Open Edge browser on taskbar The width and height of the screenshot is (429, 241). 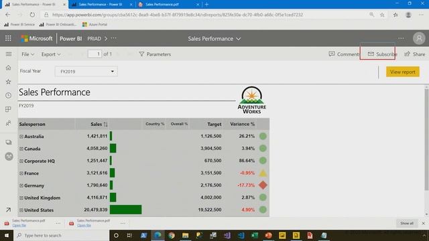(158, 235)
